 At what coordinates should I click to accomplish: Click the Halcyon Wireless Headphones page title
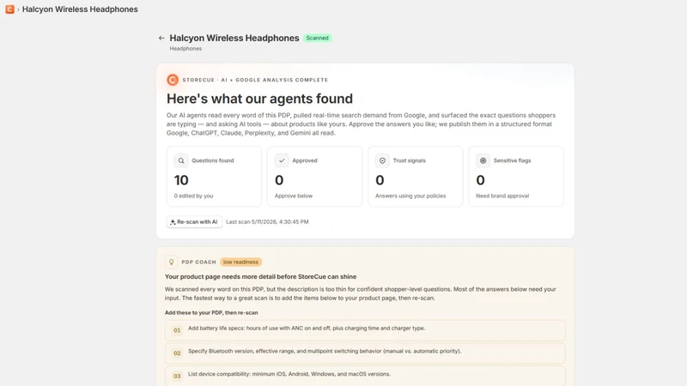[234, 38]
